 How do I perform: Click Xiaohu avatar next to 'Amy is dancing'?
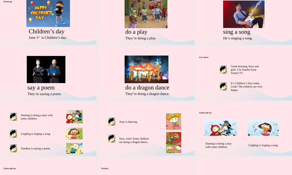tap(112, 121)
